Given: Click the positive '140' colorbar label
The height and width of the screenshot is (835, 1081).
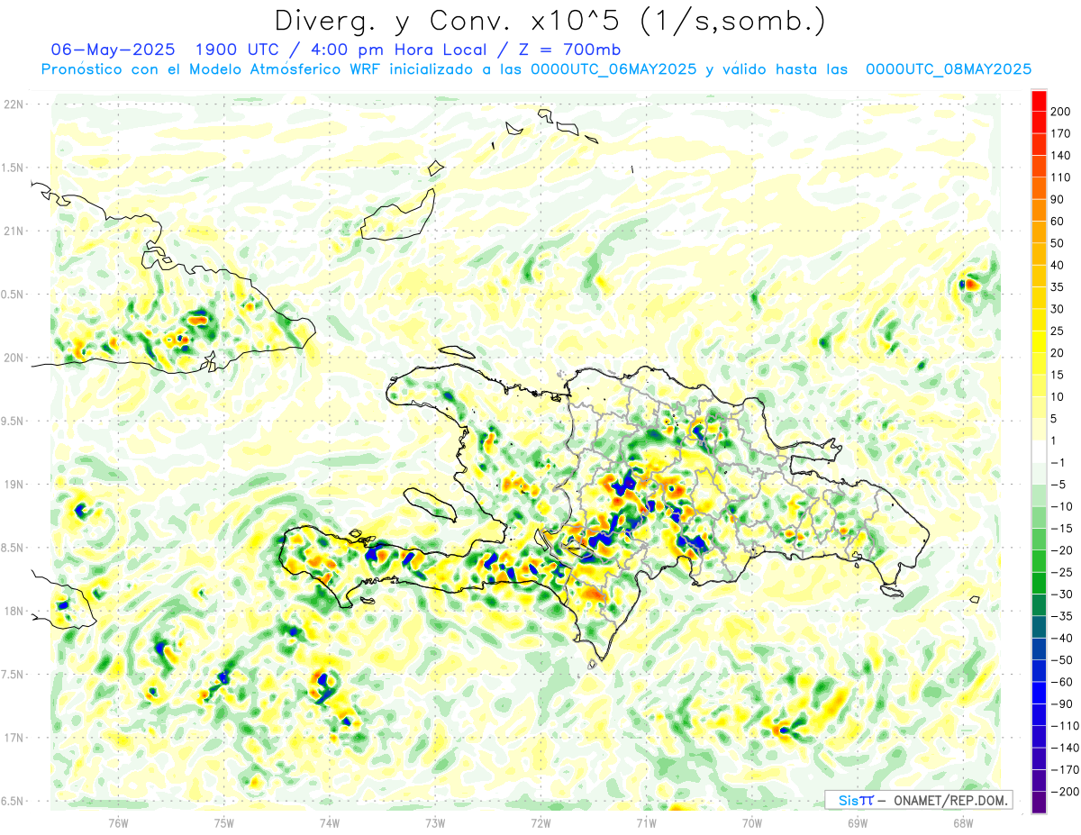Looking at the screenshot, I should (x=1061, y=155).
